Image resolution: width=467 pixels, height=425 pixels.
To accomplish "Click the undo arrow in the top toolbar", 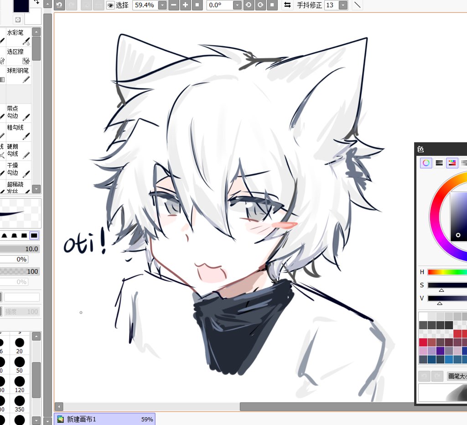I will (x=59, y=5).
